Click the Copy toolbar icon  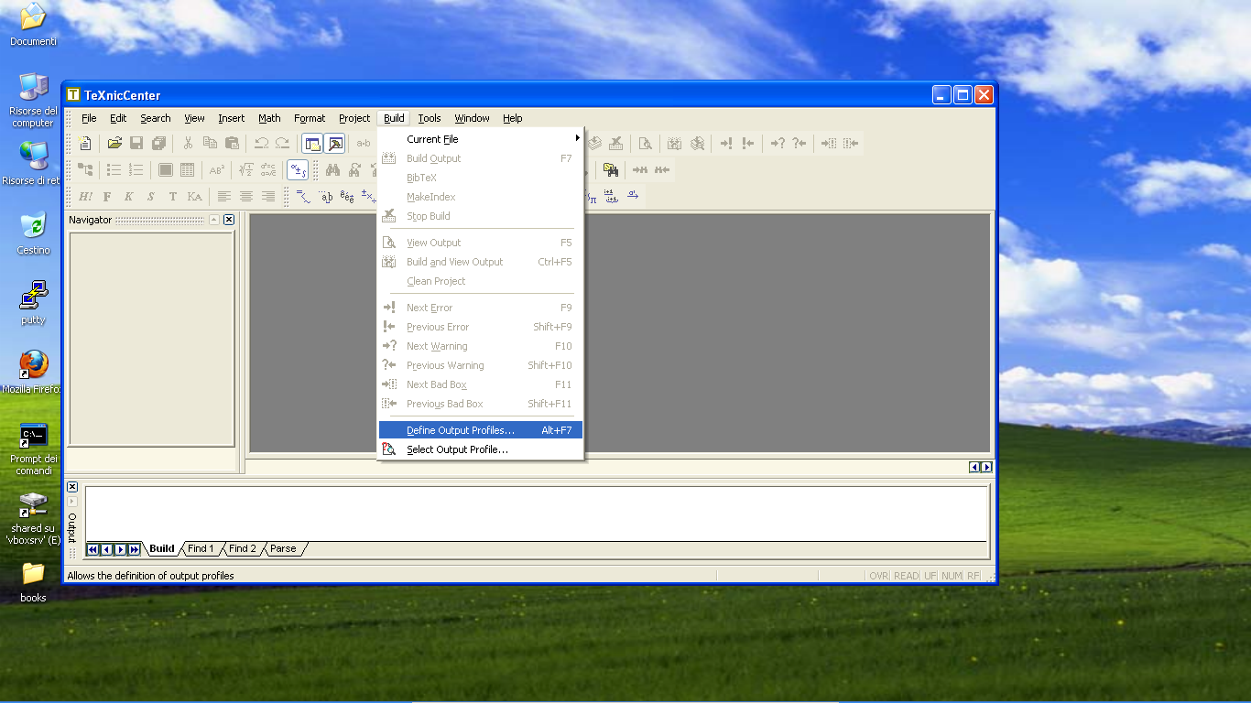210,143
